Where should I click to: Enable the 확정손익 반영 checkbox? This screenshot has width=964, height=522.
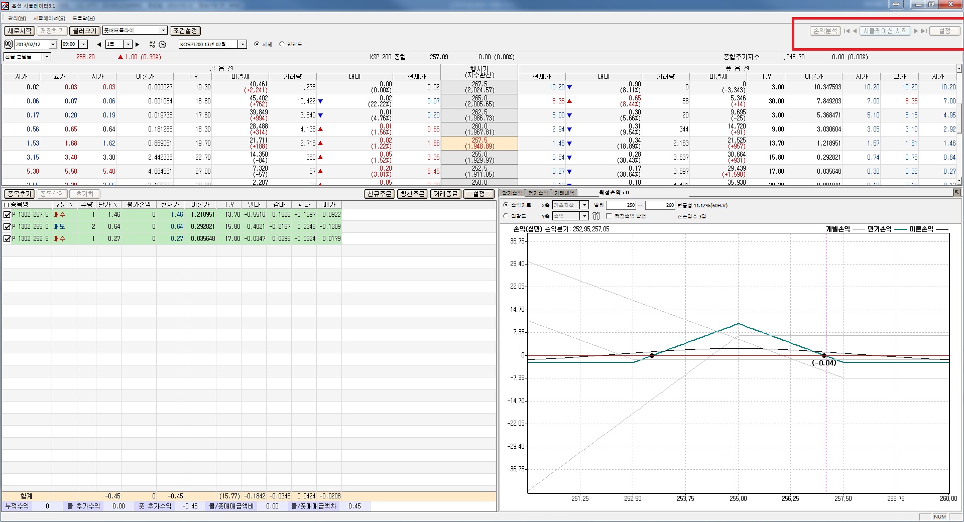pyautogui.click(x=609, y=216)
